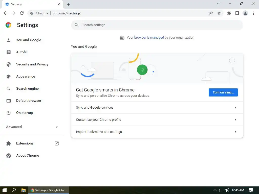This screenshot has height=194, width=259.
Task: Go to Autofill settings
Action: [22, 52]
